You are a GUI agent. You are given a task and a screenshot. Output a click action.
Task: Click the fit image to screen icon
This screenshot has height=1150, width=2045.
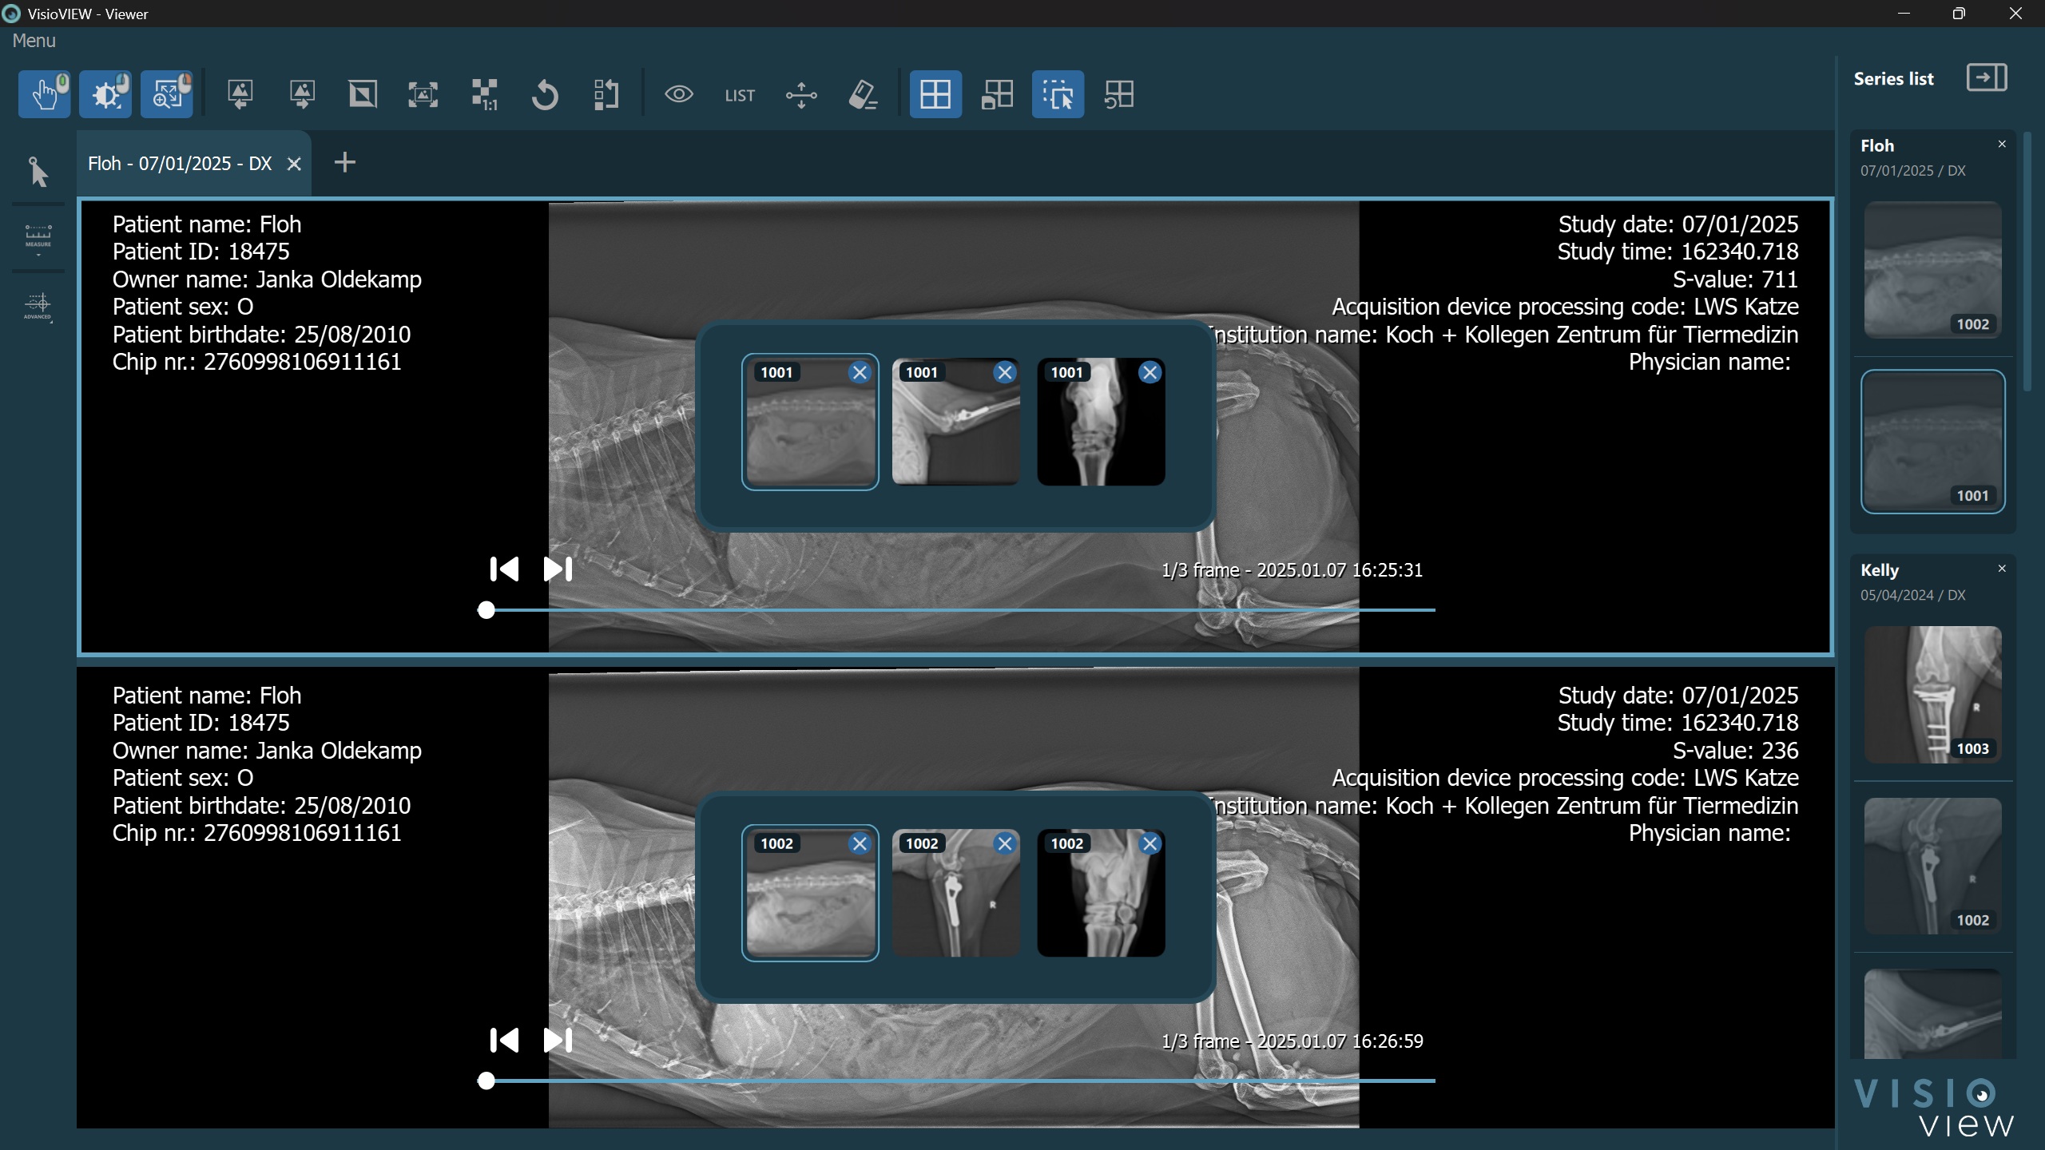tap(423, 95)
